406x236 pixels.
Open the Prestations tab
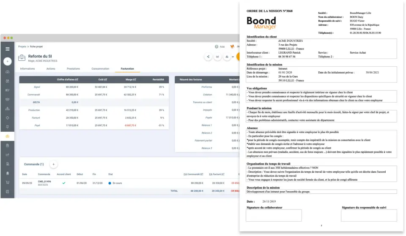click(73, 68)
